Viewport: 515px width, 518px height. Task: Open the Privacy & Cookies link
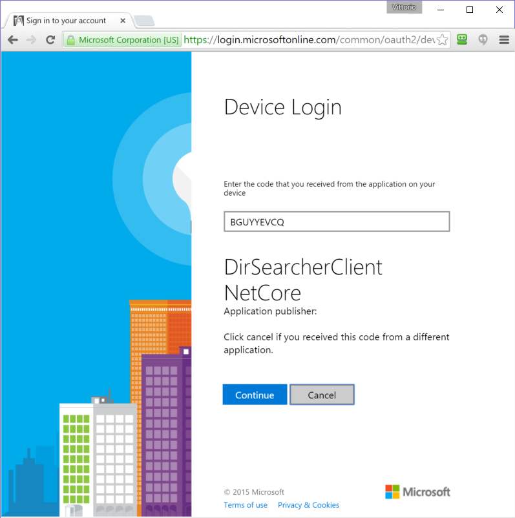(x=308, y=505)
